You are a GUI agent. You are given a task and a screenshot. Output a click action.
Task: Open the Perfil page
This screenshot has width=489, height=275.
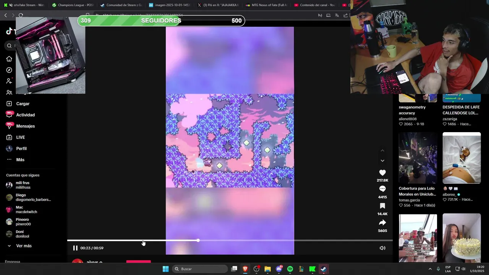[x=16, y=149]
